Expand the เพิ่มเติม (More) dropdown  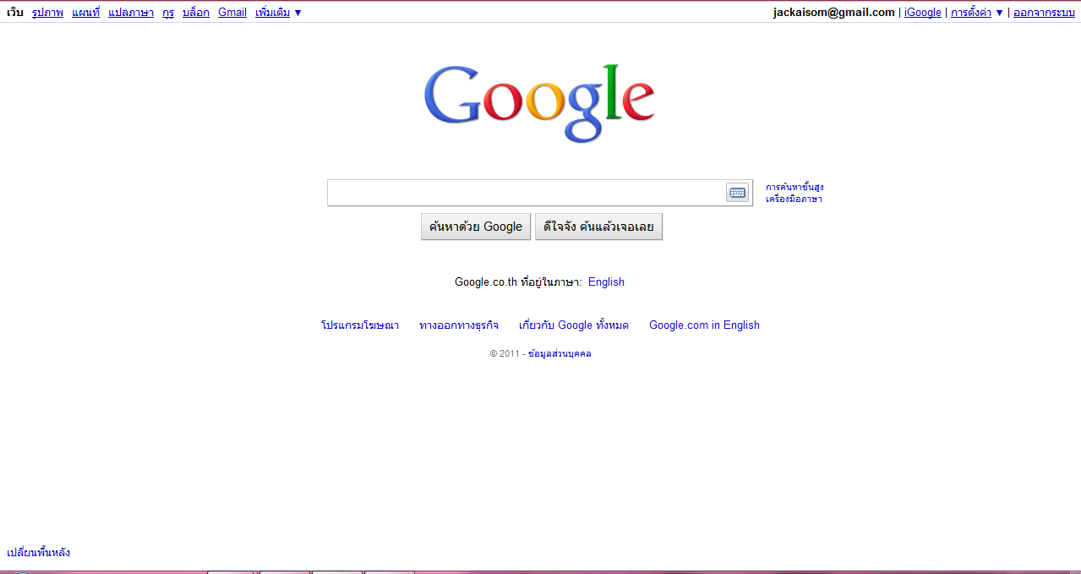coord(278,13)
